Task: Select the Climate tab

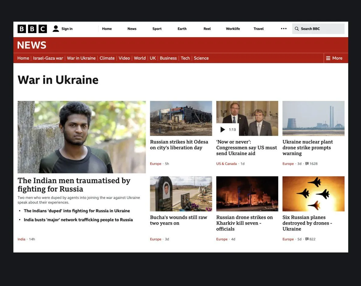Action: [x=107, y=58]
